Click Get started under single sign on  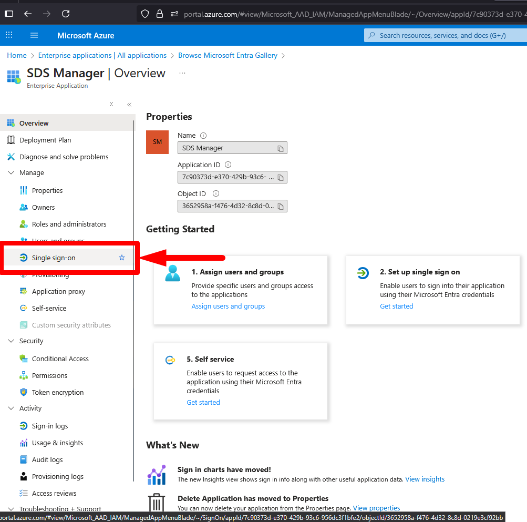(x=397, y=306)
